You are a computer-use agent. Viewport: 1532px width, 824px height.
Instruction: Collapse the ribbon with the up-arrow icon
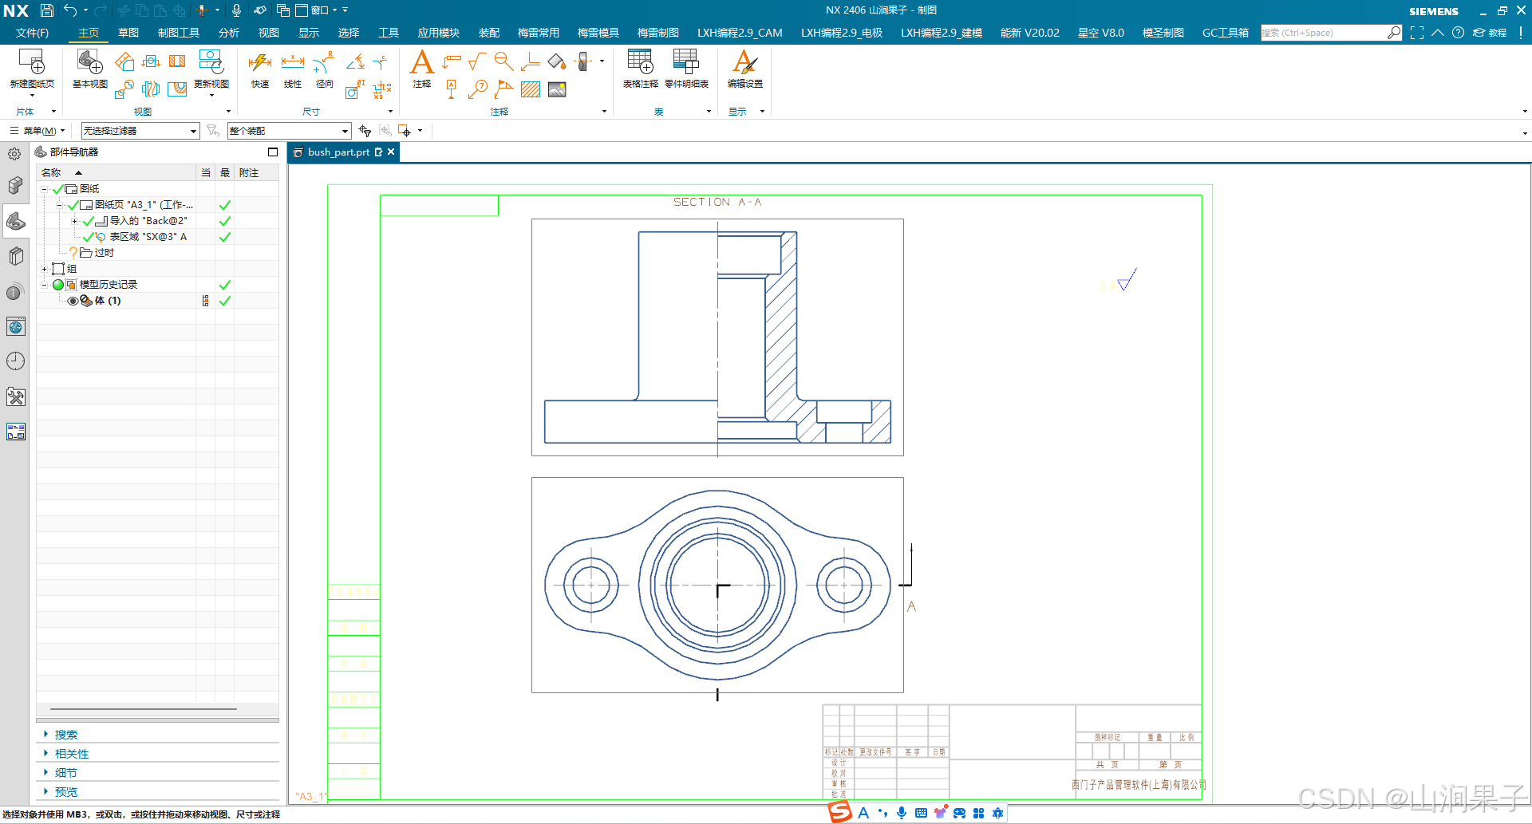(1438, 33)
